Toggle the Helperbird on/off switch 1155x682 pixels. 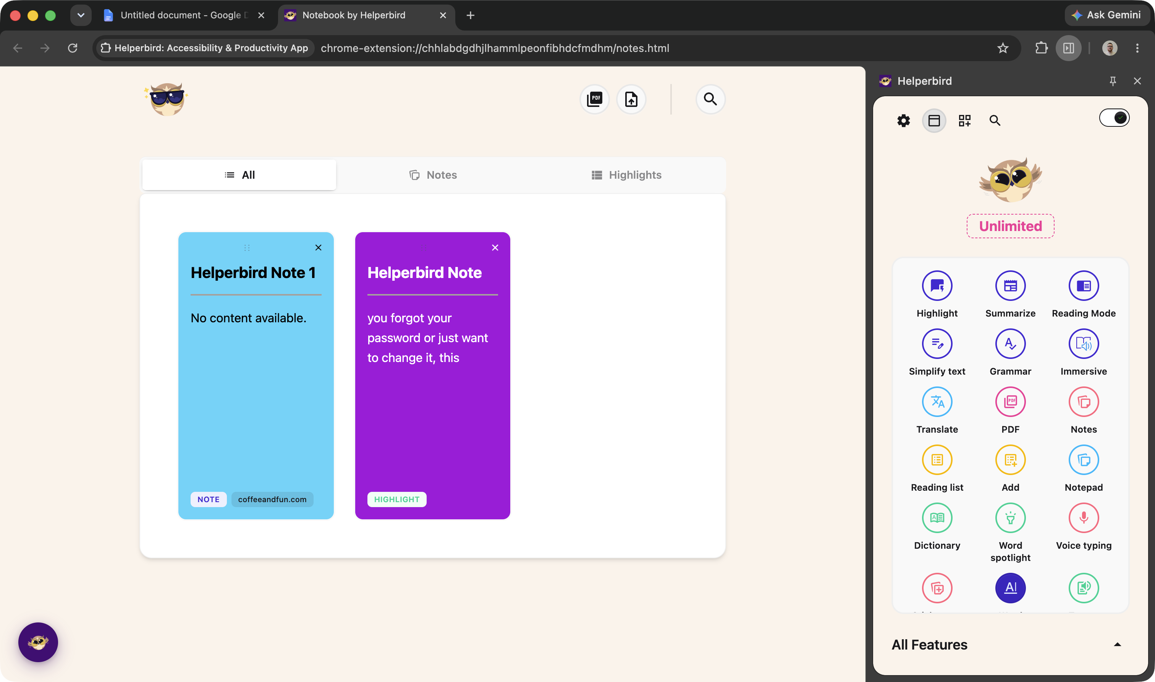(x=1114, y=118)
